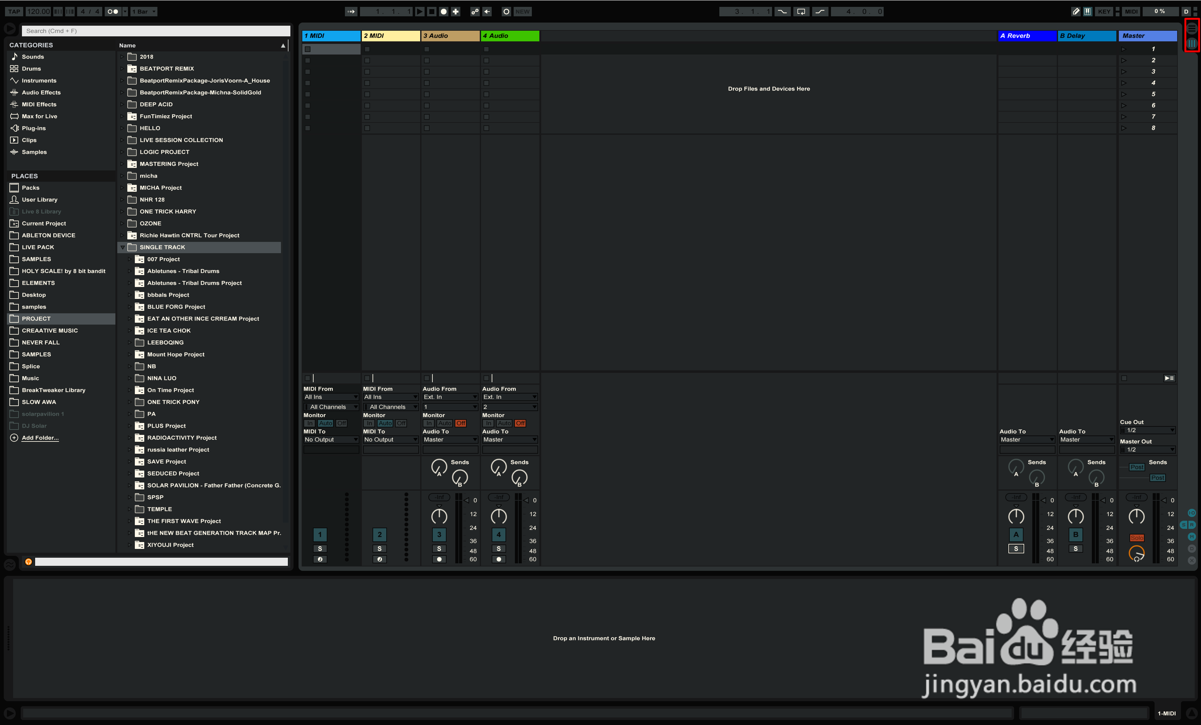Viewport: 1201px width, 725px height.
Task: Toggle In/Out section I-O button
Action: point(1192,513)
